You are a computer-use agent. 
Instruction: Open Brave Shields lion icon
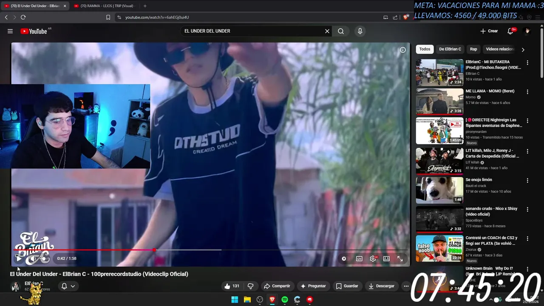[x=406, y=17]
